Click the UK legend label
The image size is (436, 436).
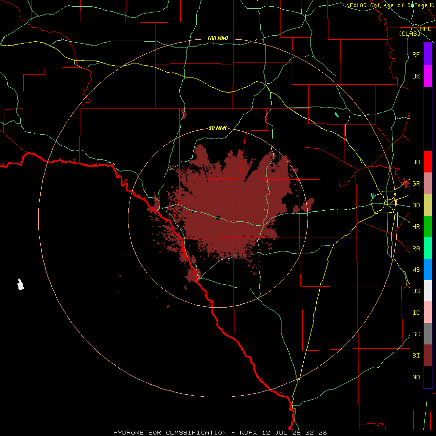coord(416,76)
